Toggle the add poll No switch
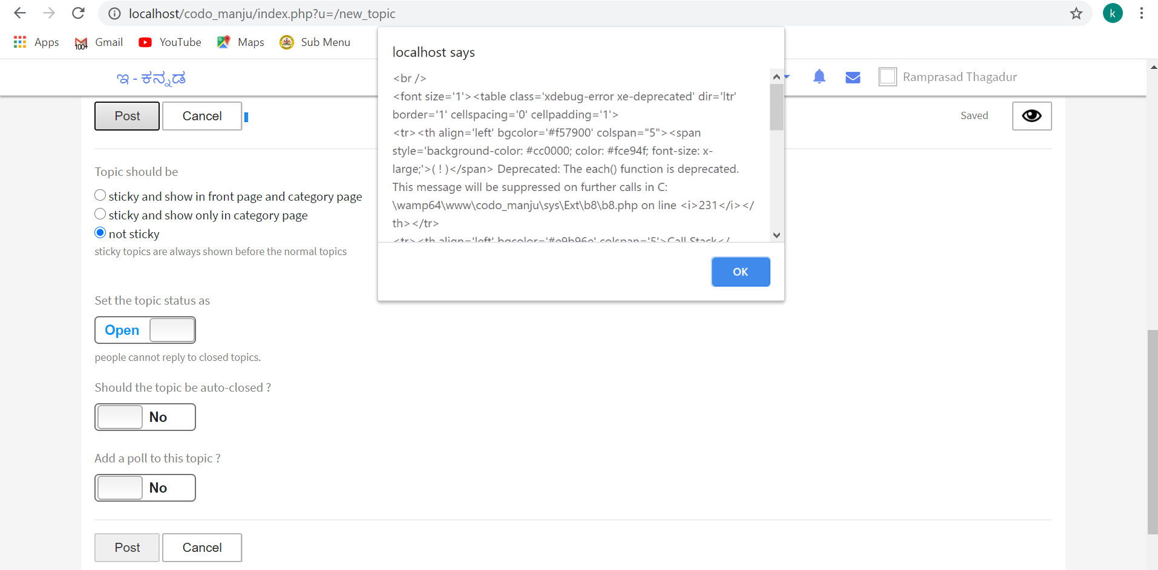Image resolution: width=1158 pixels, height=570 pixels. click(x=145, y=488)
